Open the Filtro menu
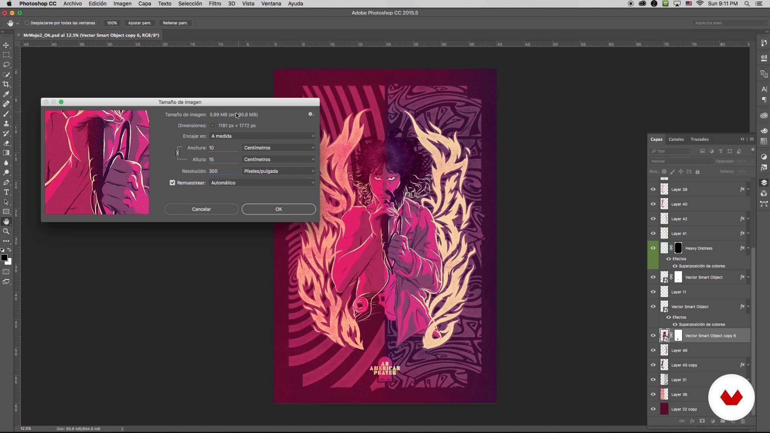This screenshot has width=770, height=433. [x=215, y=4]
